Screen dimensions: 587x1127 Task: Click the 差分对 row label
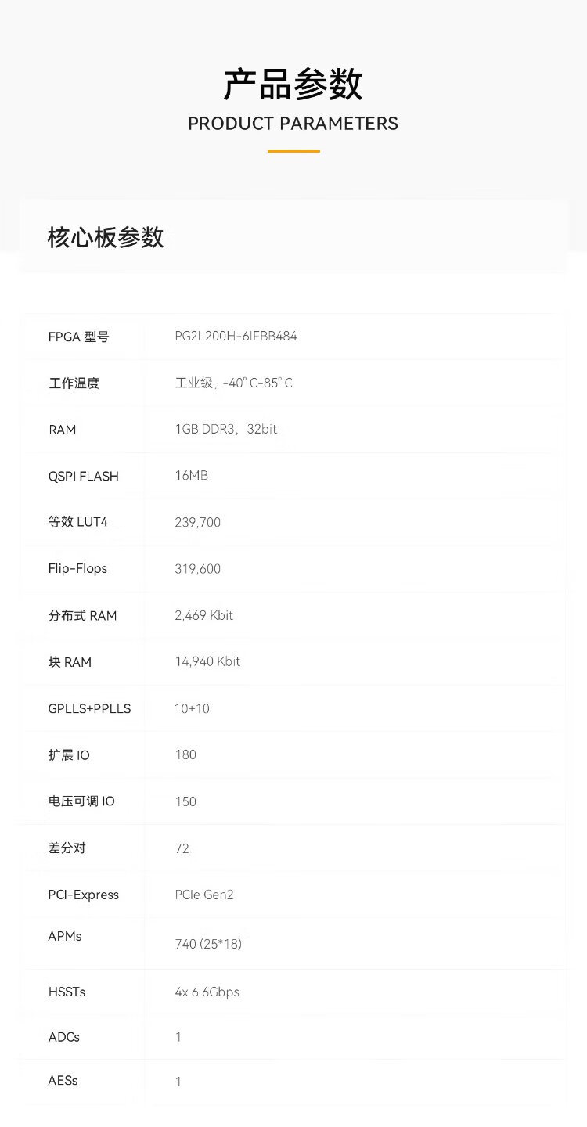coord(67,848)
